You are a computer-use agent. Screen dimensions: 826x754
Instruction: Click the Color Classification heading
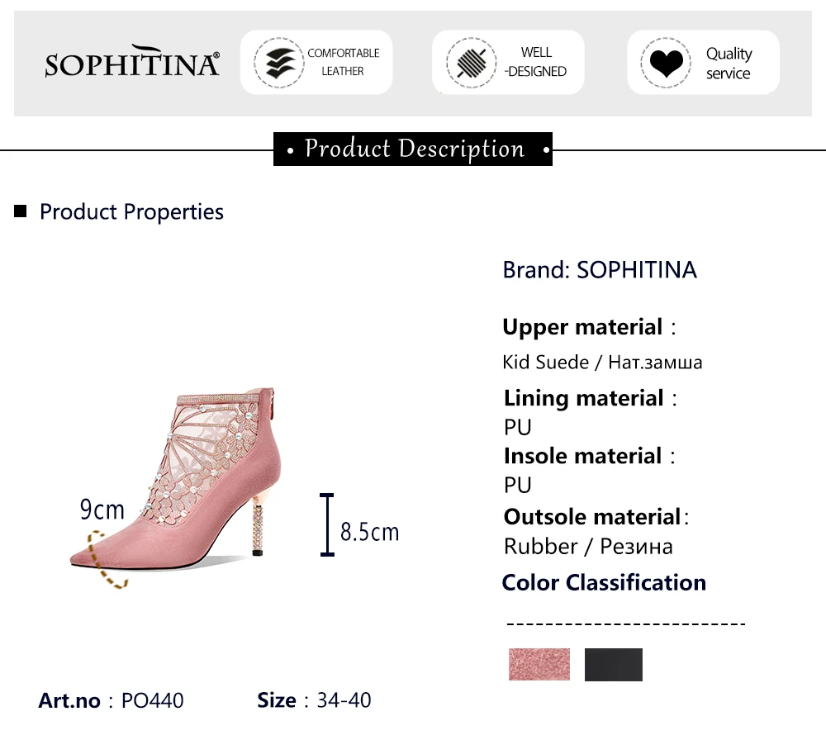(x=604, y=582)
